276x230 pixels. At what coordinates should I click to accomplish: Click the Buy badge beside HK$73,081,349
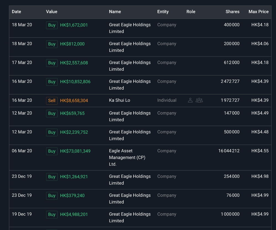point(52,151)
